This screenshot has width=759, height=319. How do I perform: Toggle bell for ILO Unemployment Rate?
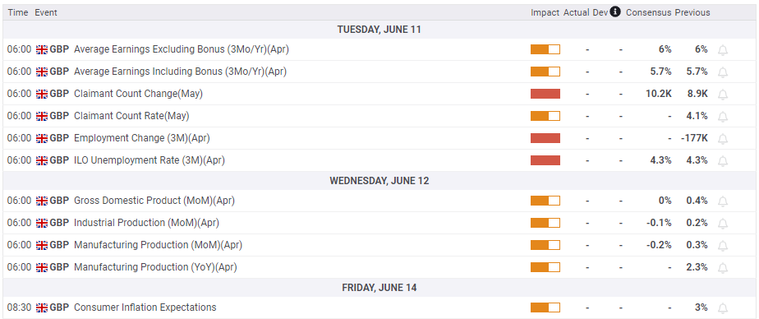click(723, 161)
